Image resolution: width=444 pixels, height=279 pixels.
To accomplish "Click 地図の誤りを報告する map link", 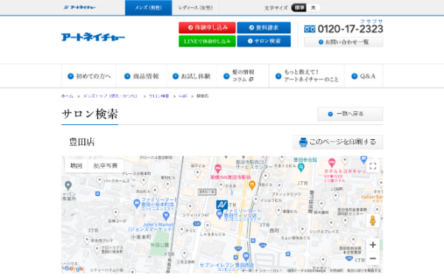I will (x=364, y=271).
